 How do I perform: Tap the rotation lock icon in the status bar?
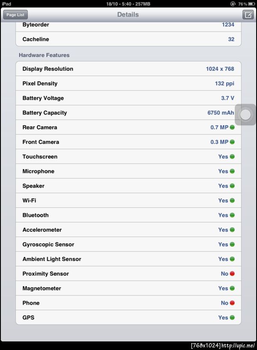(233, 3)
